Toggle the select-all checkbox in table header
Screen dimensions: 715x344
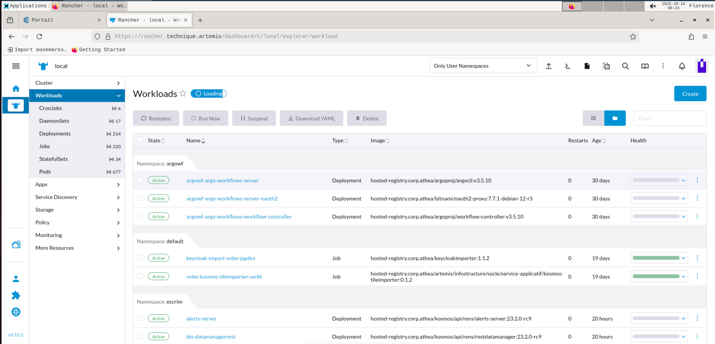coord(140,140)
